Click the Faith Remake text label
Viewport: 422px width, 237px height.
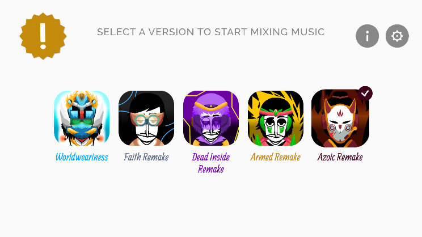[146, 157]
